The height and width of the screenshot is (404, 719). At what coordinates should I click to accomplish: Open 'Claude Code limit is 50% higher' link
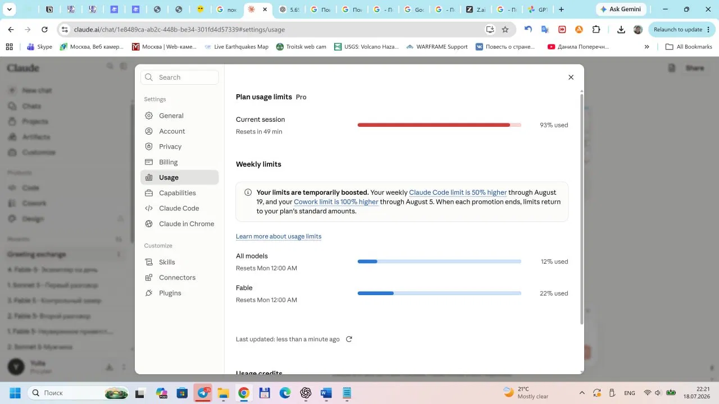(458, 192)
